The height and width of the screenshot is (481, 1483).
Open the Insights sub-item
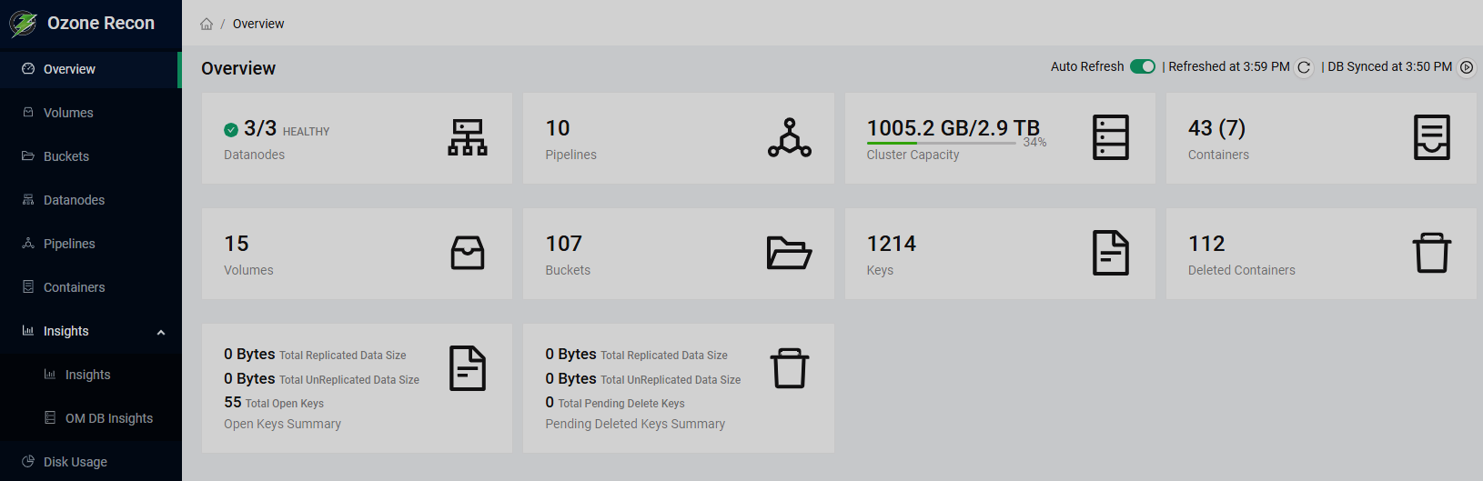(91, 375)
